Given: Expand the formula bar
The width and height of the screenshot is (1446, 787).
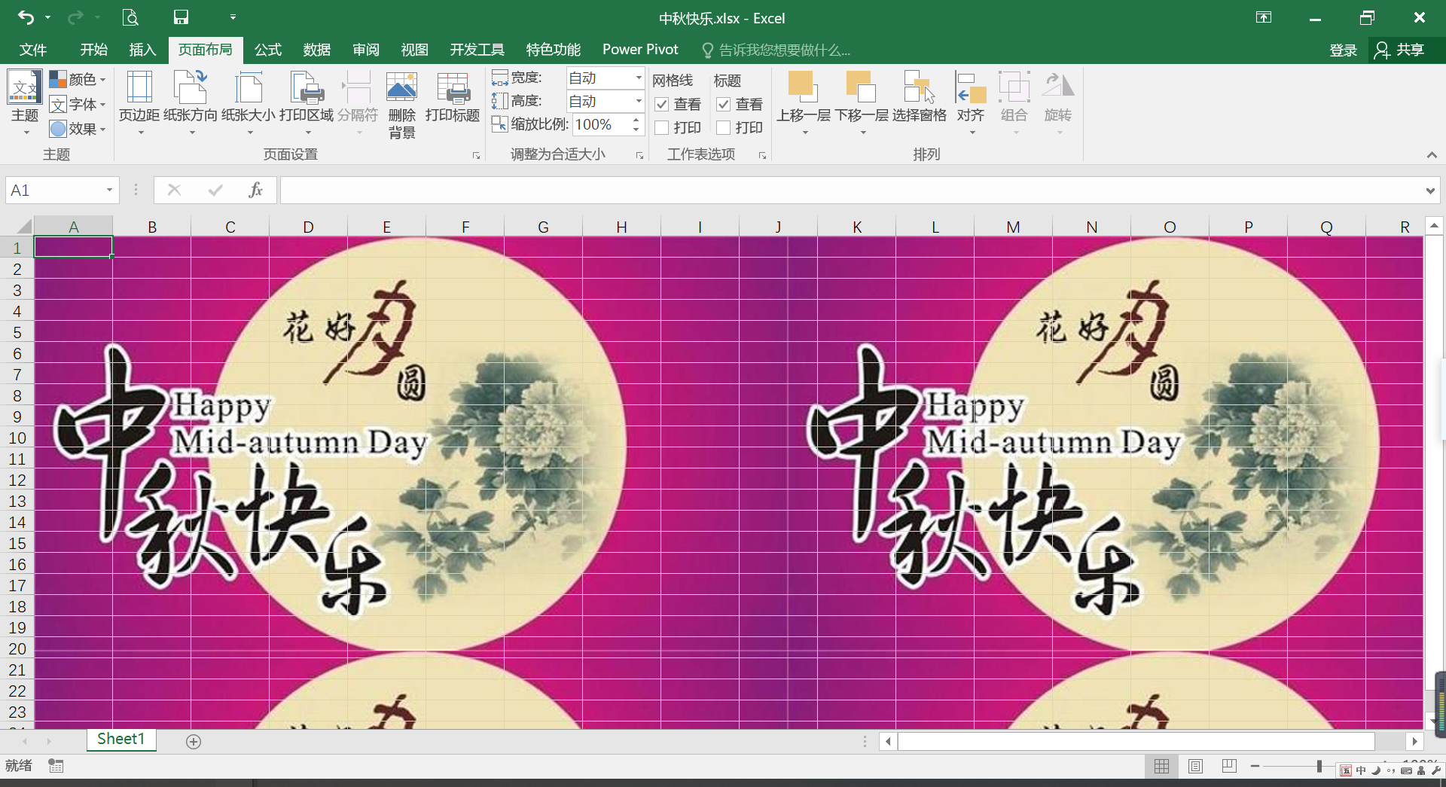Looking at the screenshot, I should (1430, 191).
